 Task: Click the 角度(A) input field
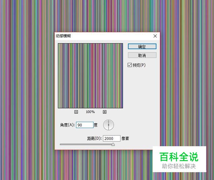pyautogui.click(x=84, y=125)
